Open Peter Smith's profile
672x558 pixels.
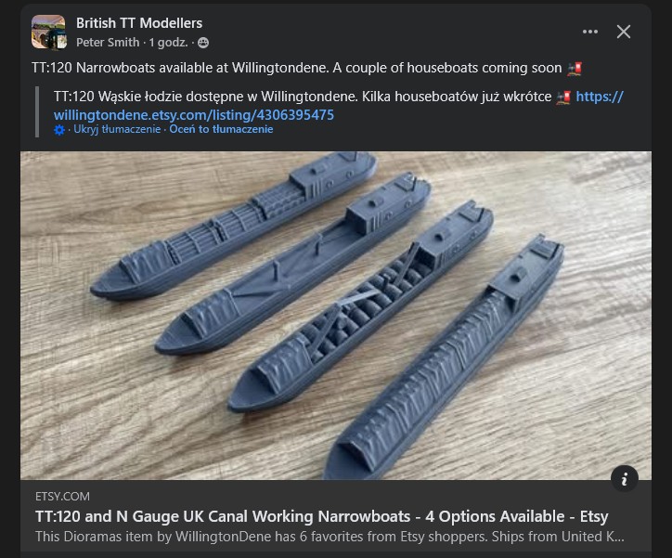[x=108, y=43]
